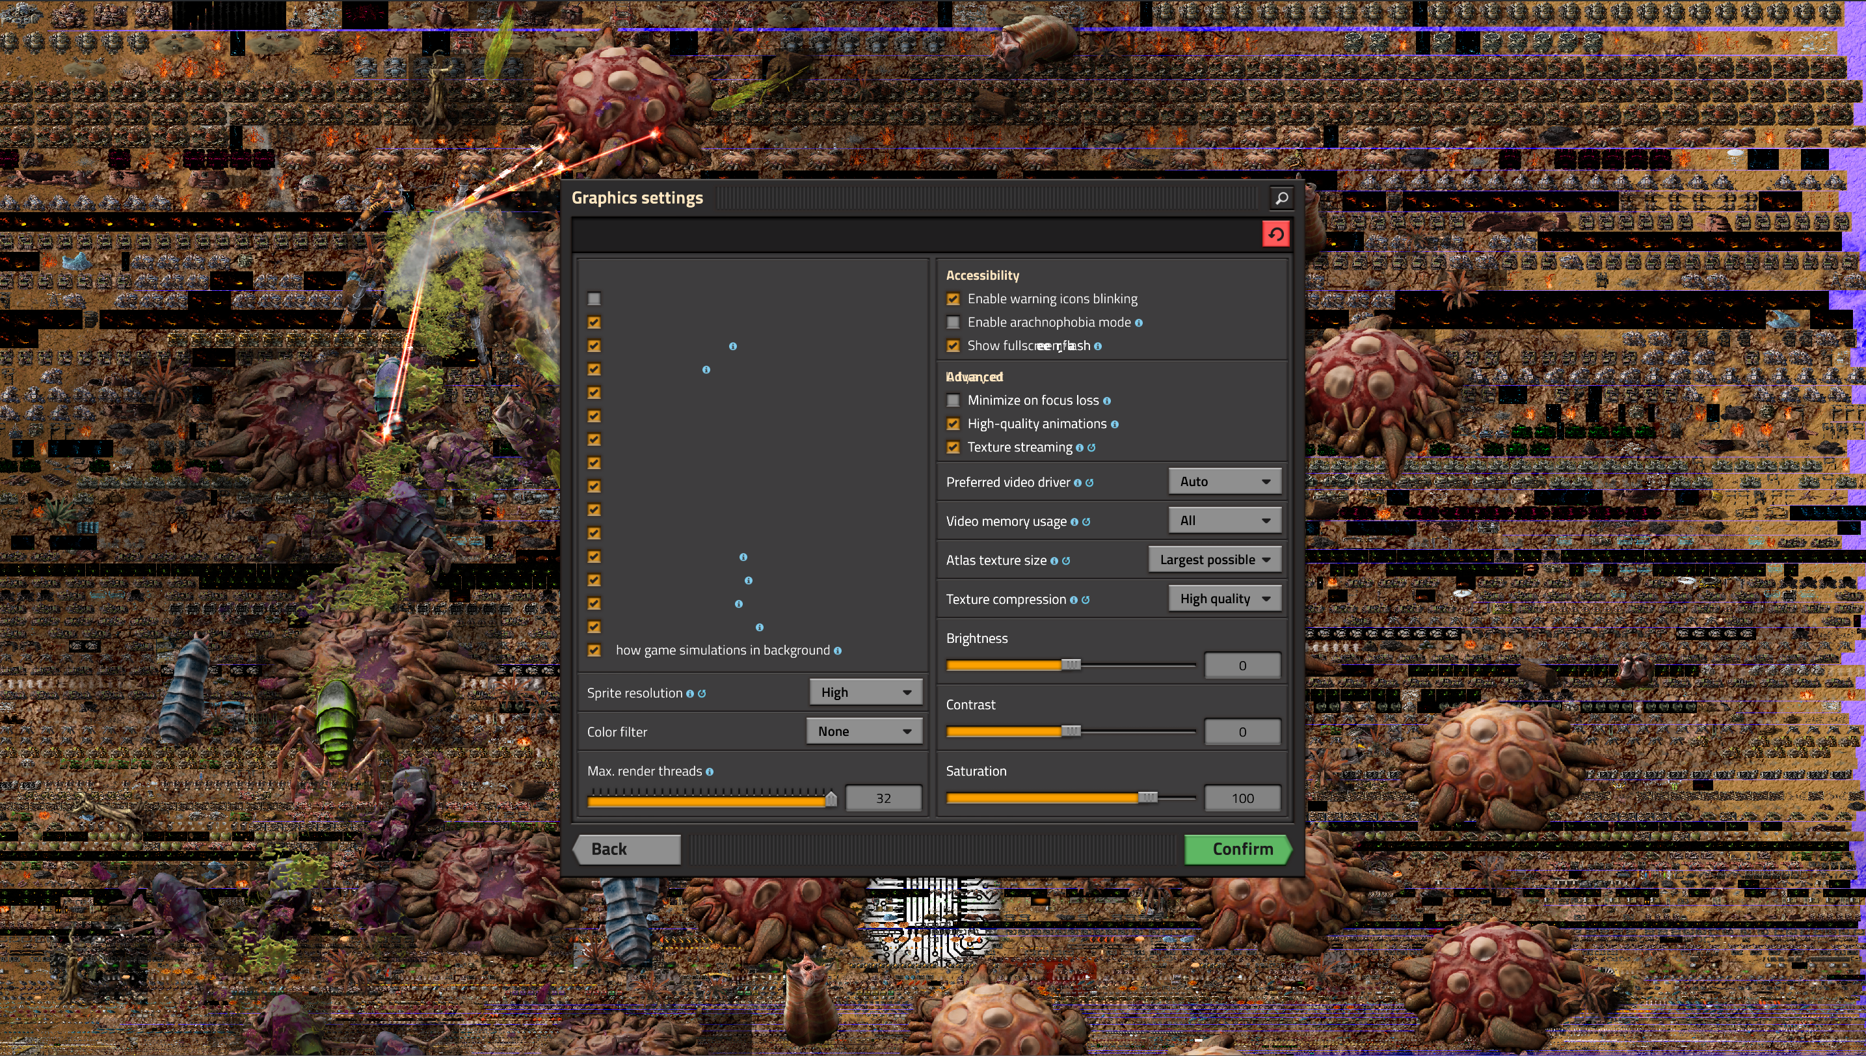Click the Back button
This screenshot has width=1866, height=1056.
(x=627, y=849)
